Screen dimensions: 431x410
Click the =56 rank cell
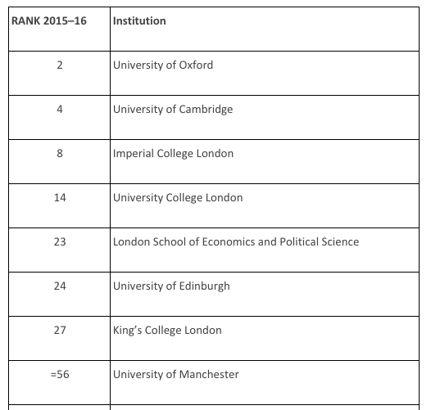tap(59, 382)
